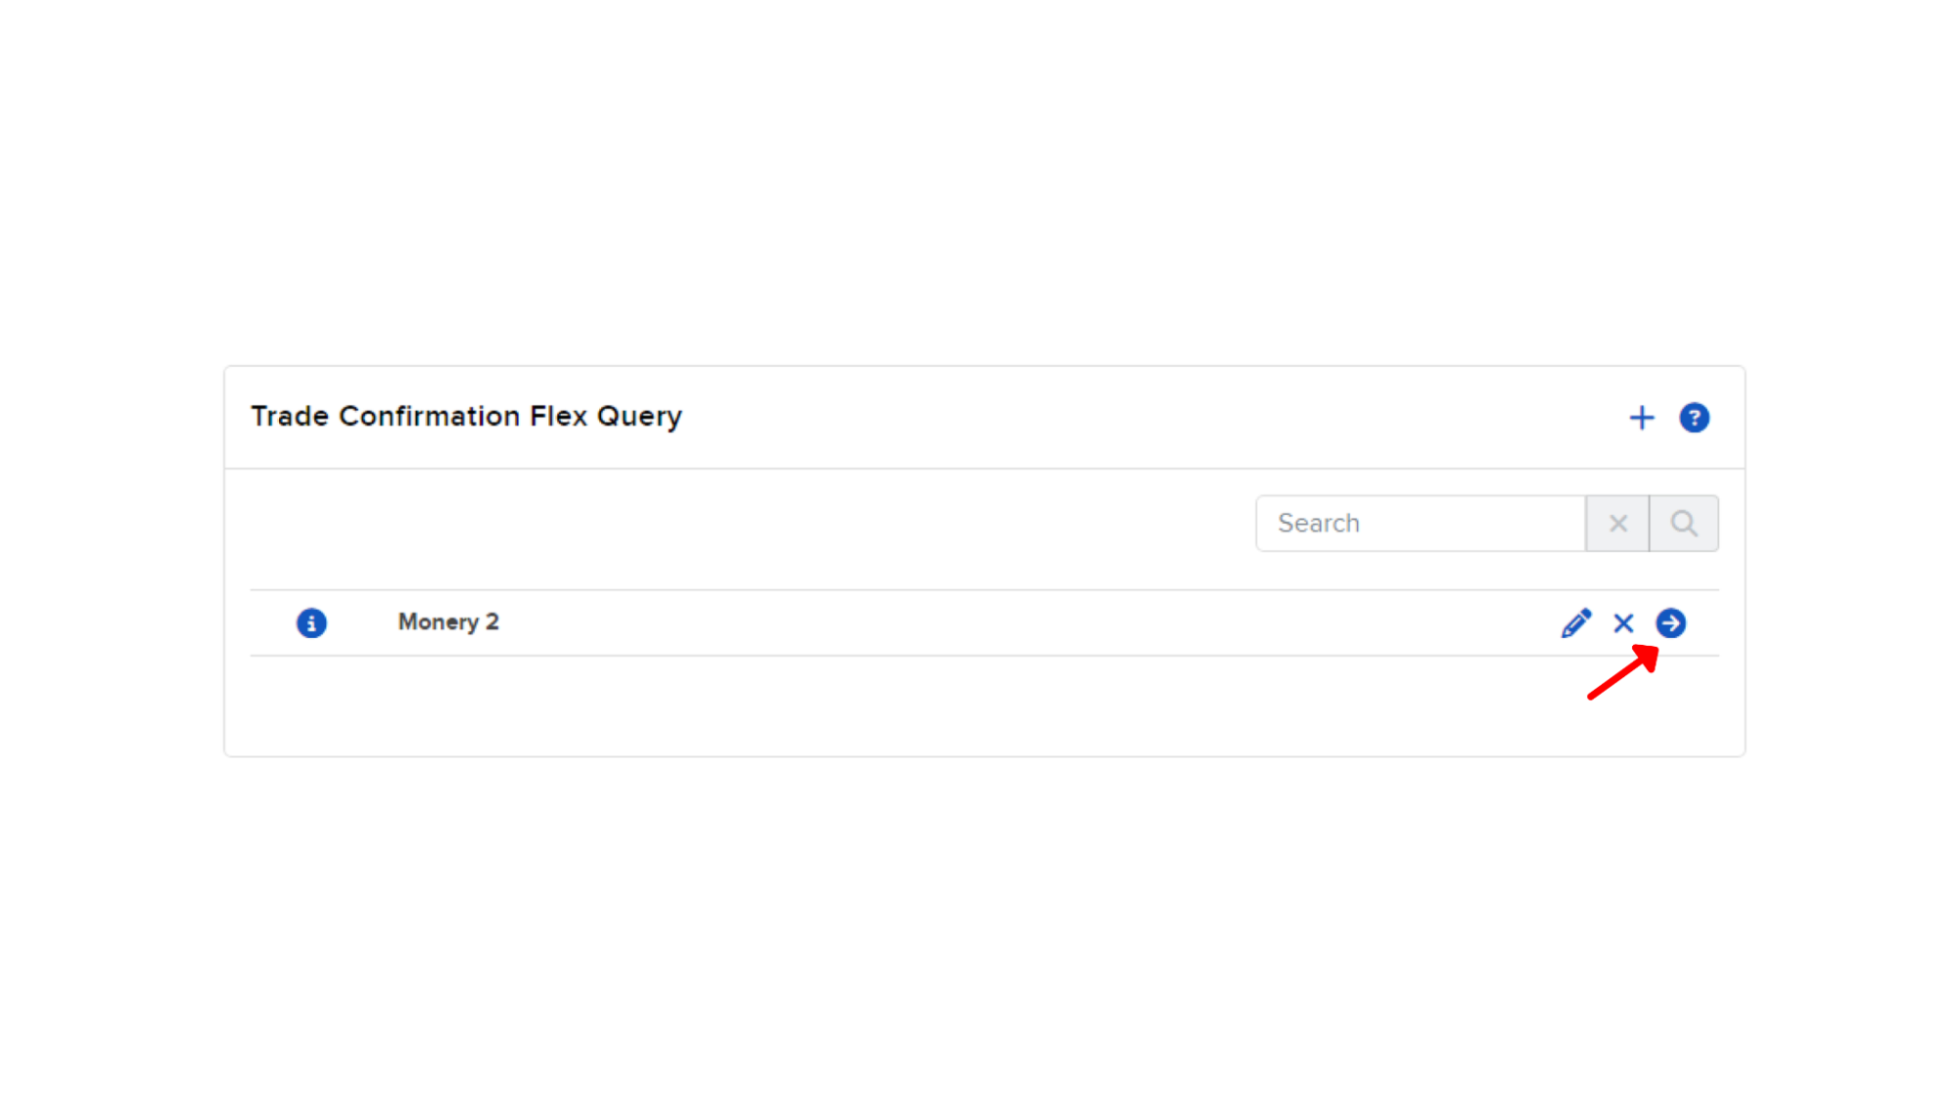Add a new Trade Confirmation Flex Query
Image resolution: width=1957 pixels, height=1101 pixels.
point(1642,418)
